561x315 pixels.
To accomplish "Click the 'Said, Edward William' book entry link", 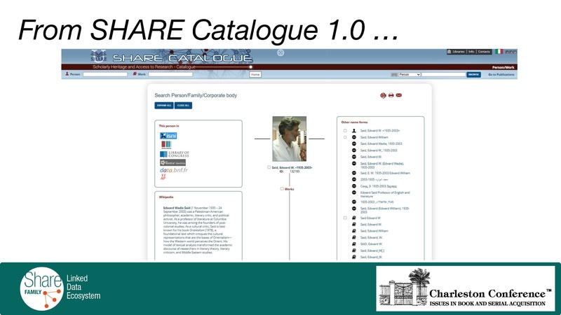I will (x=374, y=231).
